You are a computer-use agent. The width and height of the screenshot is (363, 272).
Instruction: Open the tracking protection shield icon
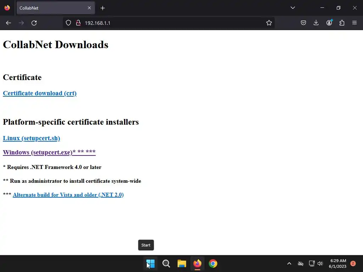point(68,23)
